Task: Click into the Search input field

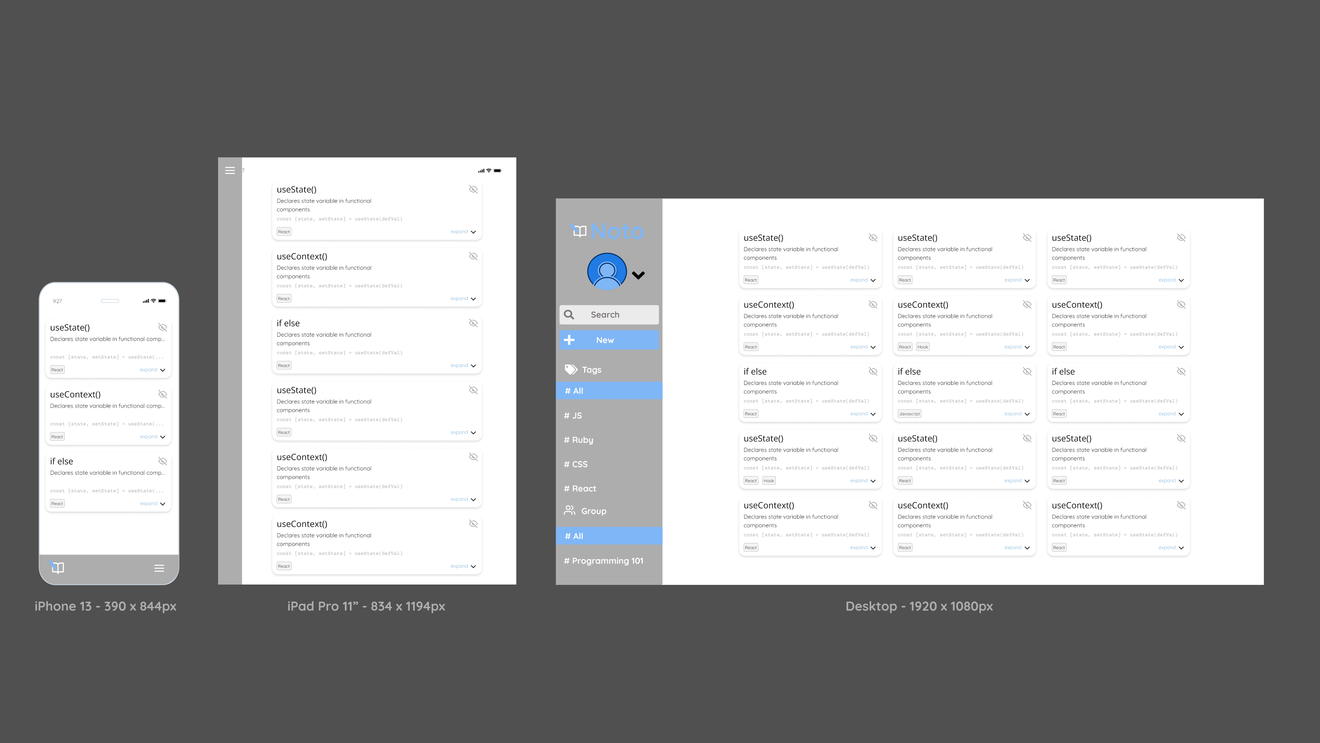Action: 615,315
